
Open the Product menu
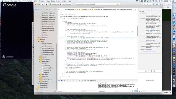click(x=42, y=1)
